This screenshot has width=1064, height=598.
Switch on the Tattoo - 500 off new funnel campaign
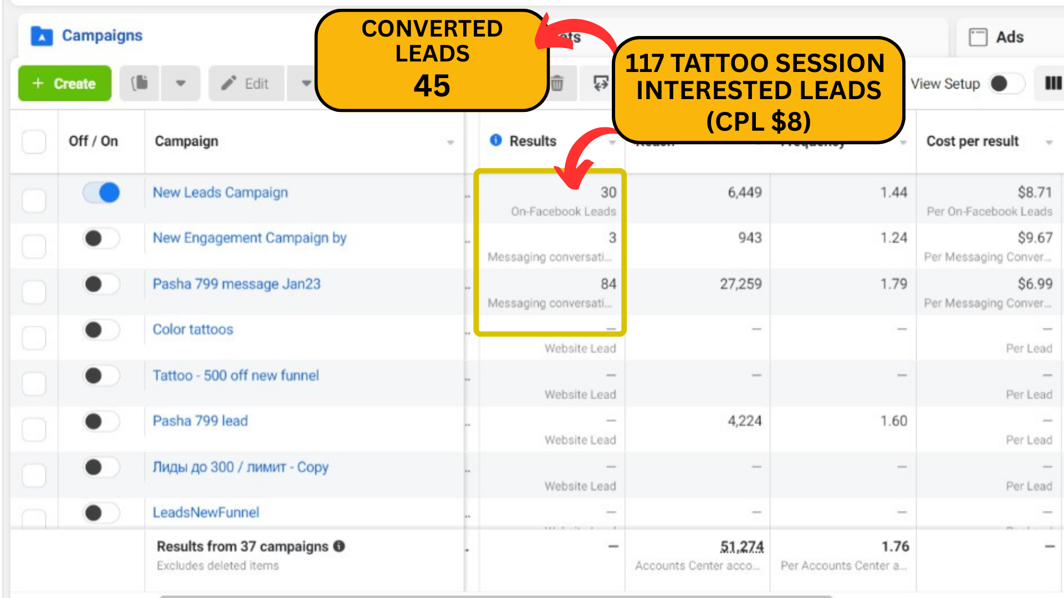click(101, 376)
